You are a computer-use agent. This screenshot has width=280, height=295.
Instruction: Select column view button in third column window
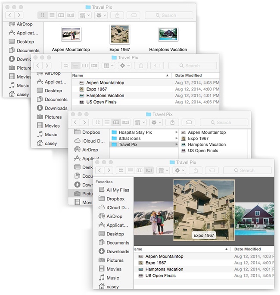point(116,122)
